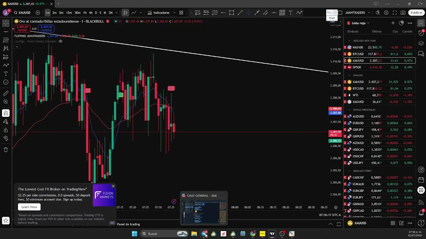Image resolution: width=426 pixels, height=239 pixels.
Task: Click the compare or add symbol plus icon
Action: click(38, 13)
